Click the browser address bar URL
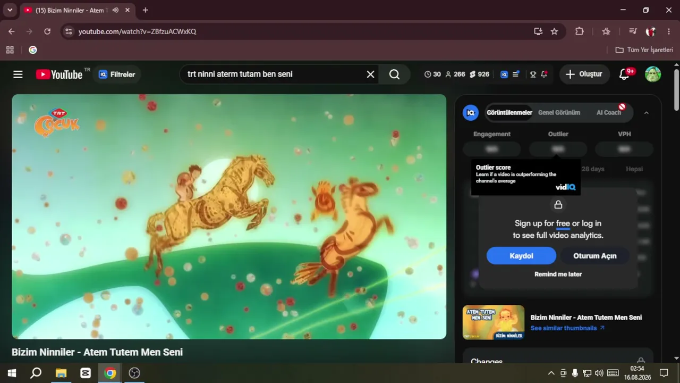This screenshot has height=383, width=680. tap(138, 31)
